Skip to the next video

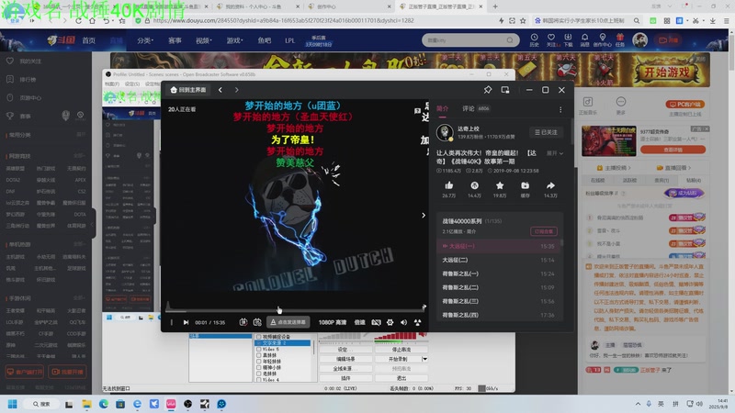[x=187, y=322]
